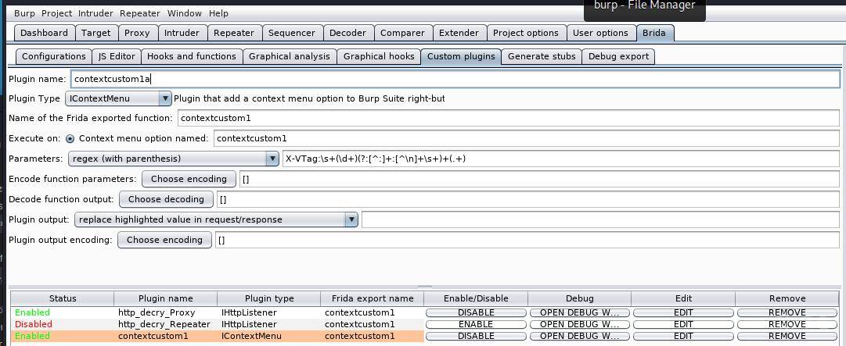This screenshot has height=346, width=846.
Task: Remove the http_decry_Repeater plugin
Action: tap(787, 324)
